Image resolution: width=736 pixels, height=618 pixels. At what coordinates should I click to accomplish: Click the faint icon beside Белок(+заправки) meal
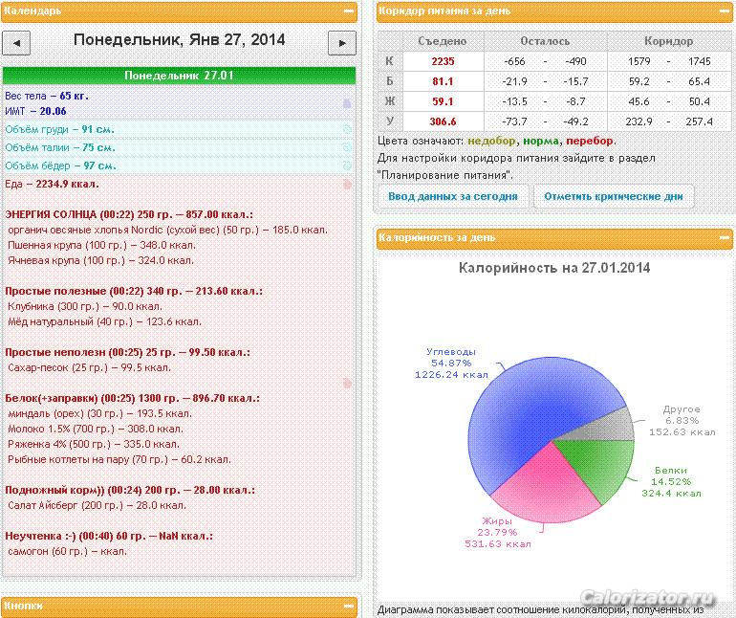347,384
